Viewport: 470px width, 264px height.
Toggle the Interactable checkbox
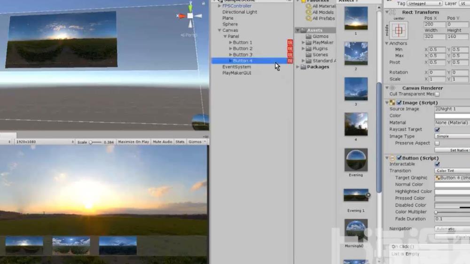tap(437, 164)
